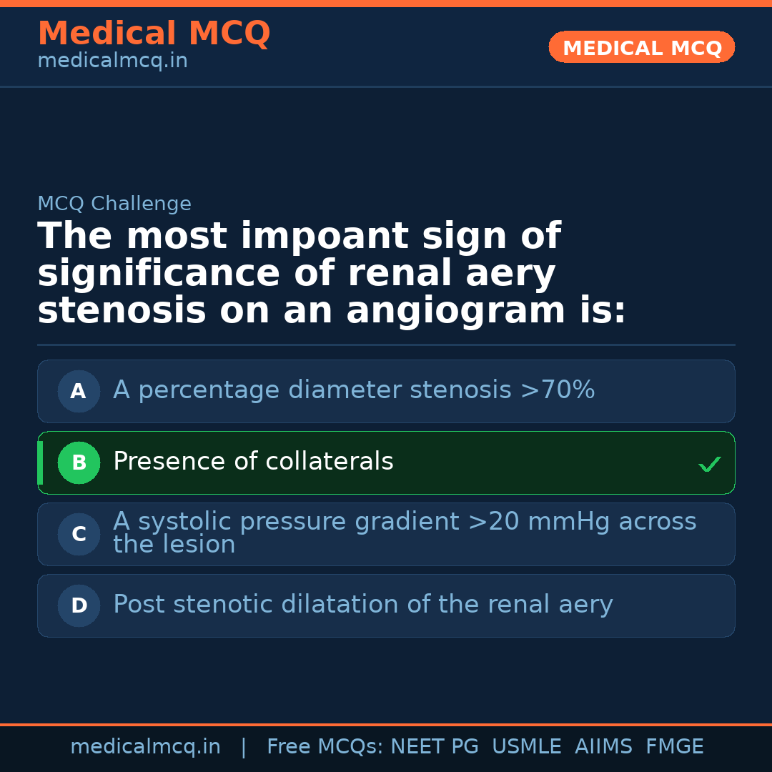Choose 'Post stenotic dilatation' answer option

[362, 605]
